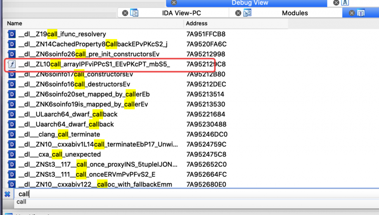The image size is (379, 215).
Task: Click into the call filter text field
Action: [196, 194]
